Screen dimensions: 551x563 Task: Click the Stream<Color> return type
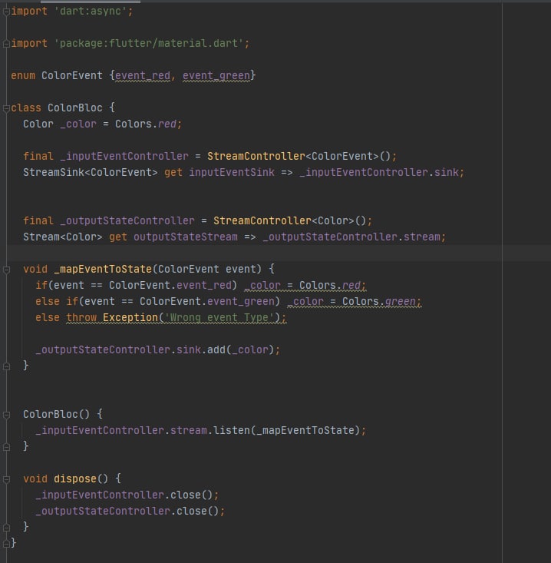pos(63,237)
